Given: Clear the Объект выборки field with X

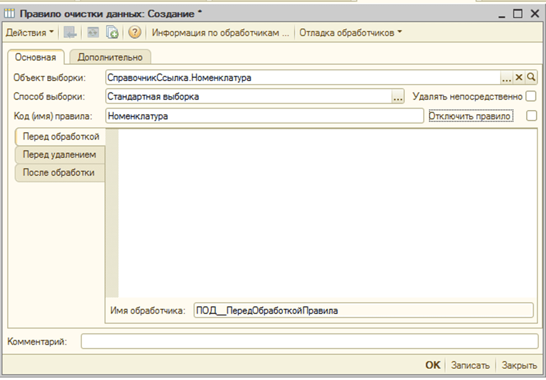Looking at the screenshot, I should pyautogui.click(x=519, y=78).
